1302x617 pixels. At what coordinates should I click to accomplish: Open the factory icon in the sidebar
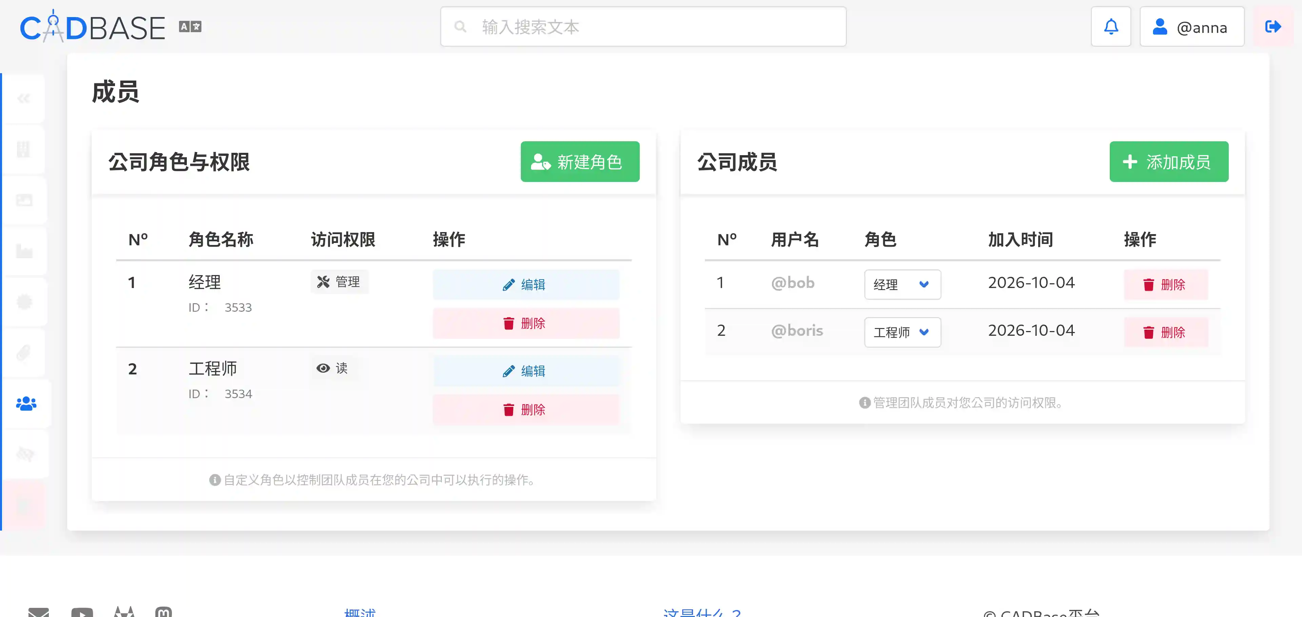click(24, 251)
